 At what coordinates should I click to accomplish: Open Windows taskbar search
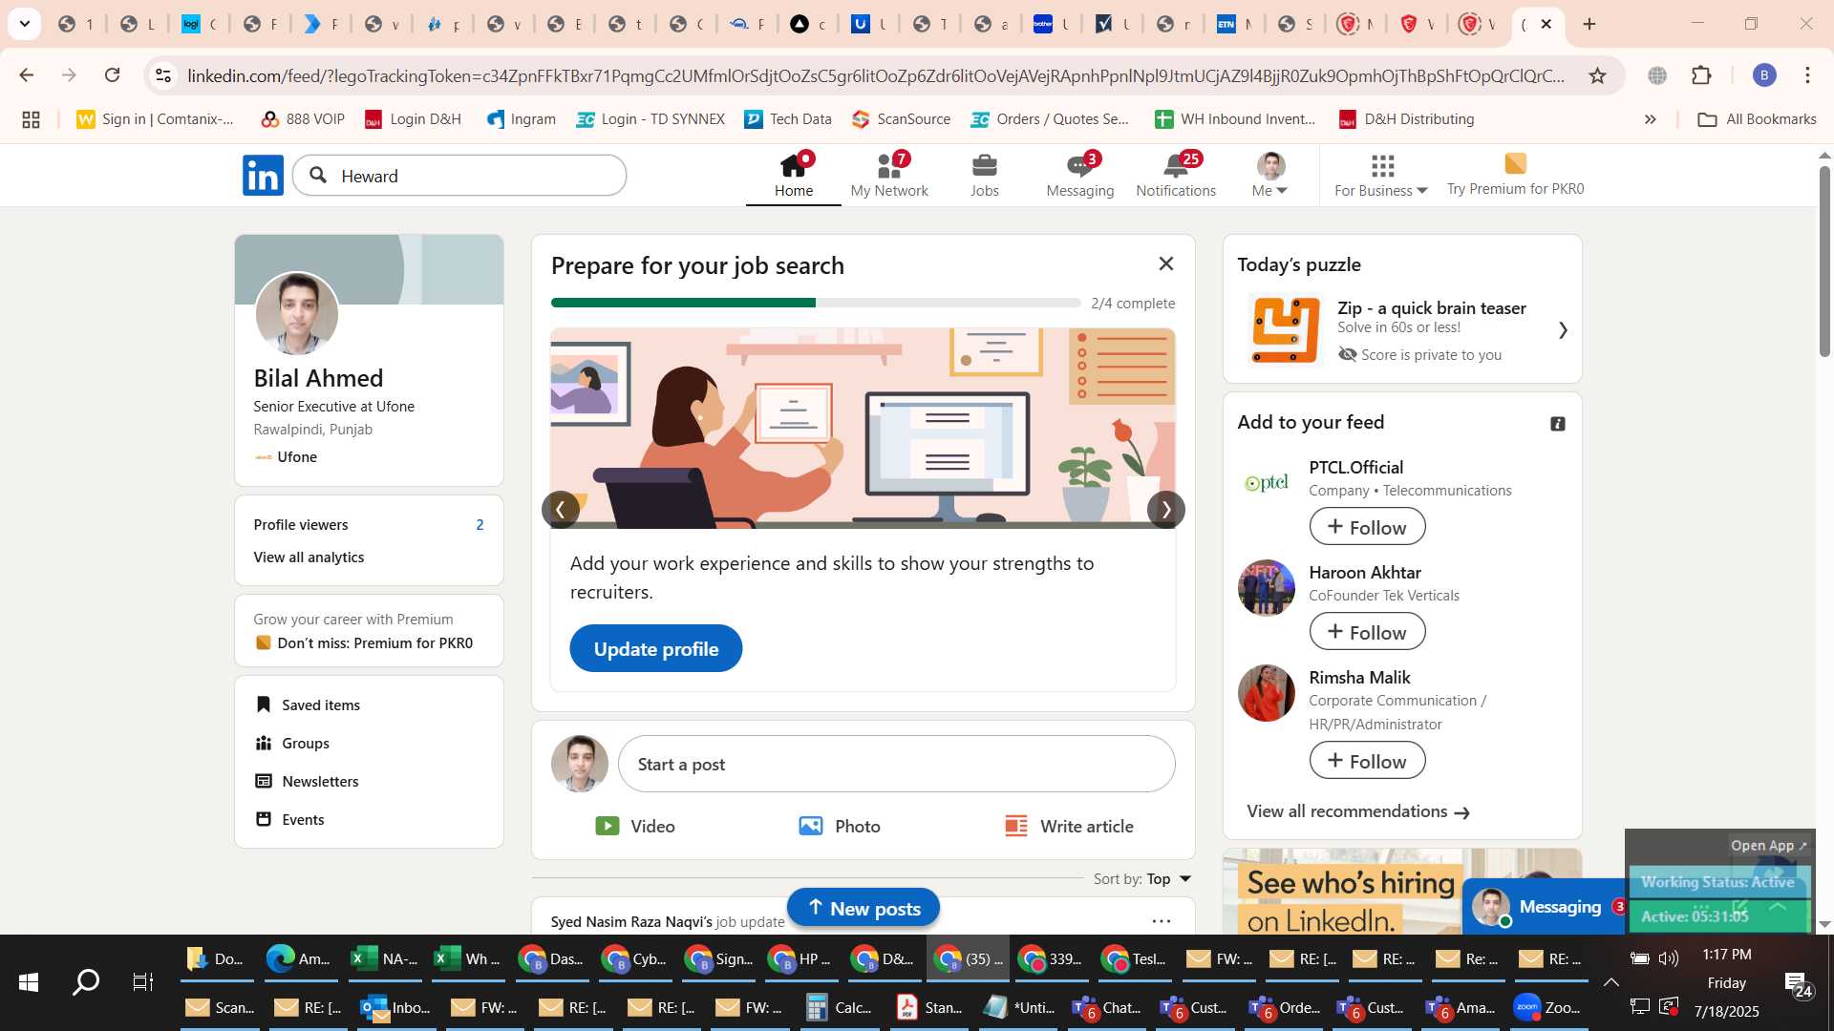point(86,982)
